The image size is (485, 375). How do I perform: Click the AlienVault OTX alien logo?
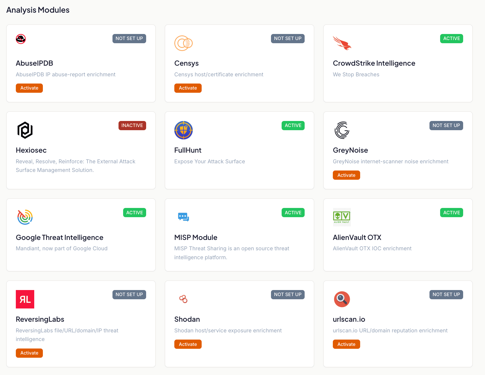pos(342,217)
